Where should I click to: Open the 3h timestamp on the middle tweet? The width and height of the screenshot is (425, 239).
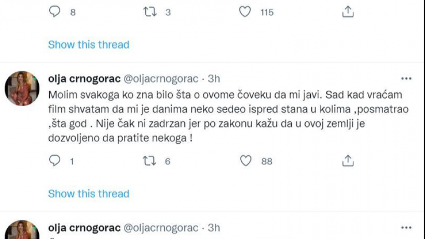(214, 79)
